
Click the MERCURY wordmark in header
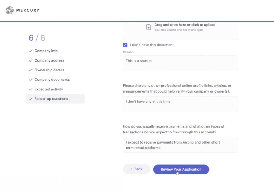(x=28, y=10)
